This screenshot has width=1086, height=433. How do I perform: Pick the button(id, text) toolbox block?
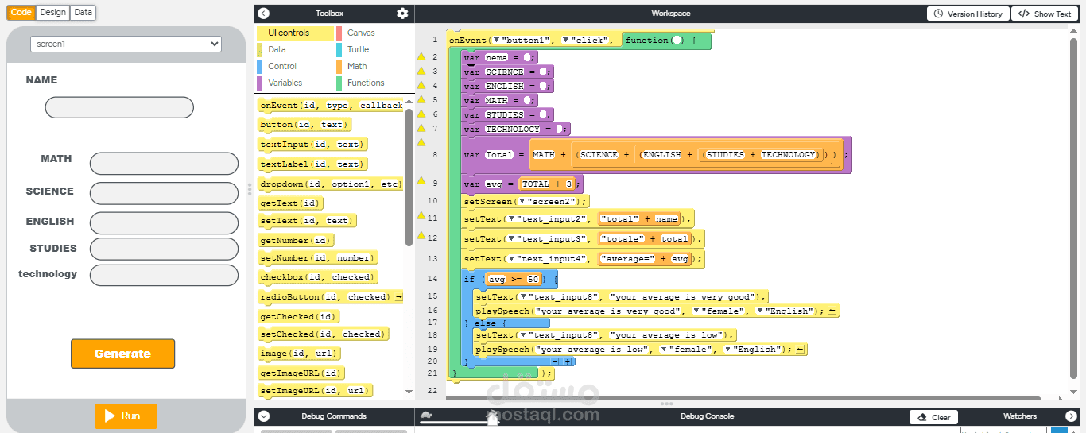304,125
